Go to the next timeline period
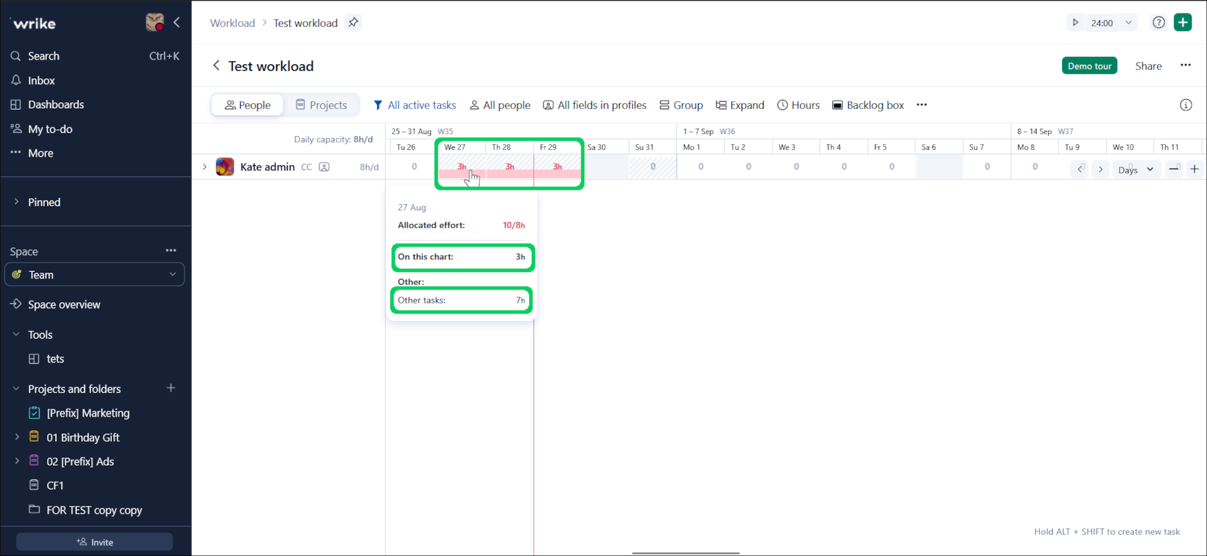The height and width of the screenshot is (556, 1207). pyautogui.click(x=1100, y=169)
